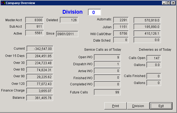The image size is (177, 113).
Task: Click the Dispatch WO field showing 1
Action: pyautogui.click(x=107, y=64)
